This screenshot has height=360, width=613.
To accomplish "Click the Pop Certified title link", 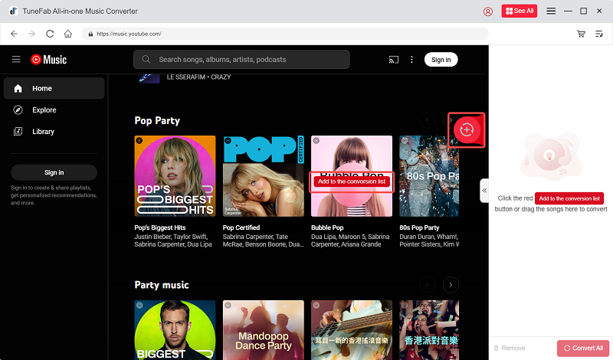I will (241, 227).
